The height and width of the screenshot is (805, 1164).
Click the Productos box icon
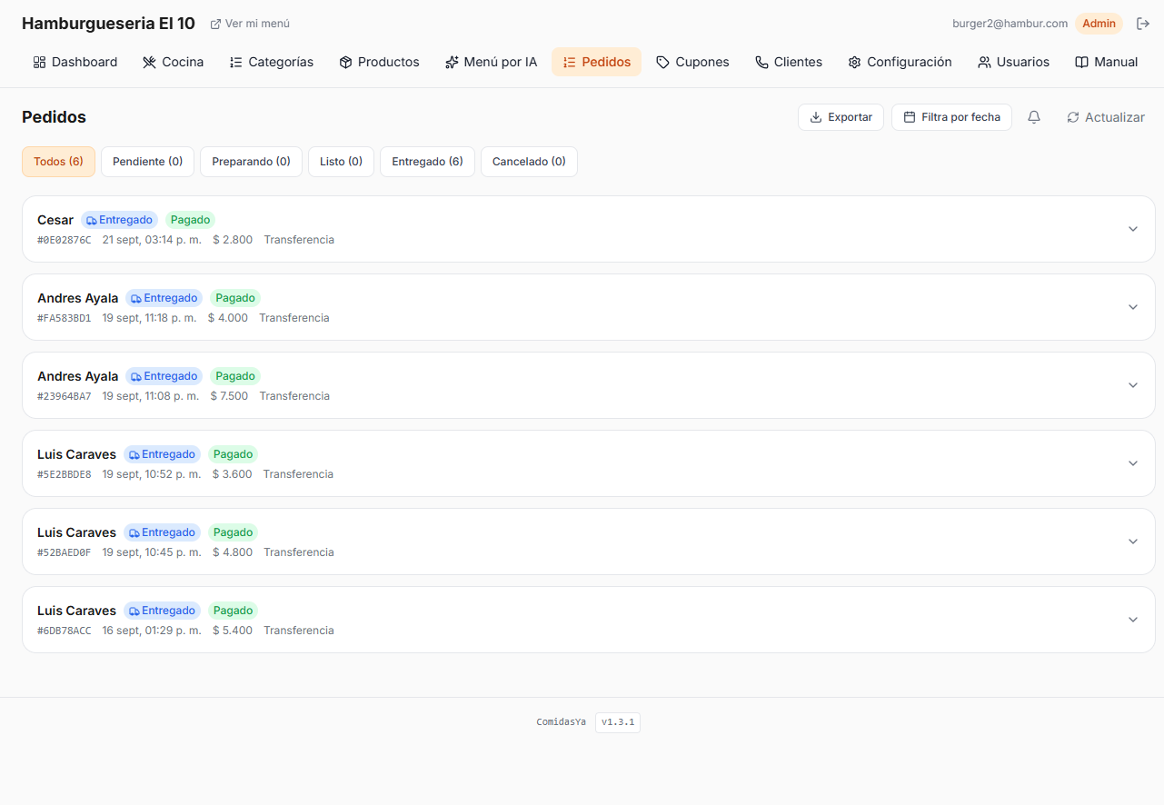(345, 62)
